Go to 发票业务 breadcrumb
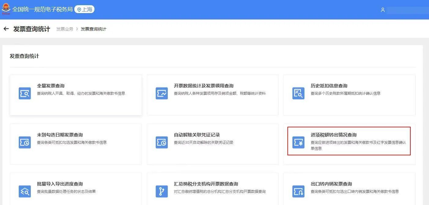The image size is (429, 205). pos(65,29)
